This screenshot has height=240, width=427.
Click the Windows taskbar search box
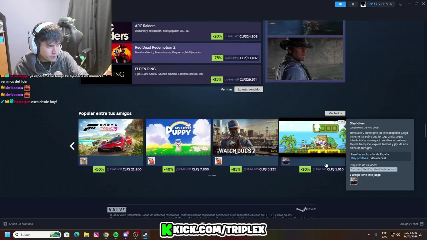37,235
